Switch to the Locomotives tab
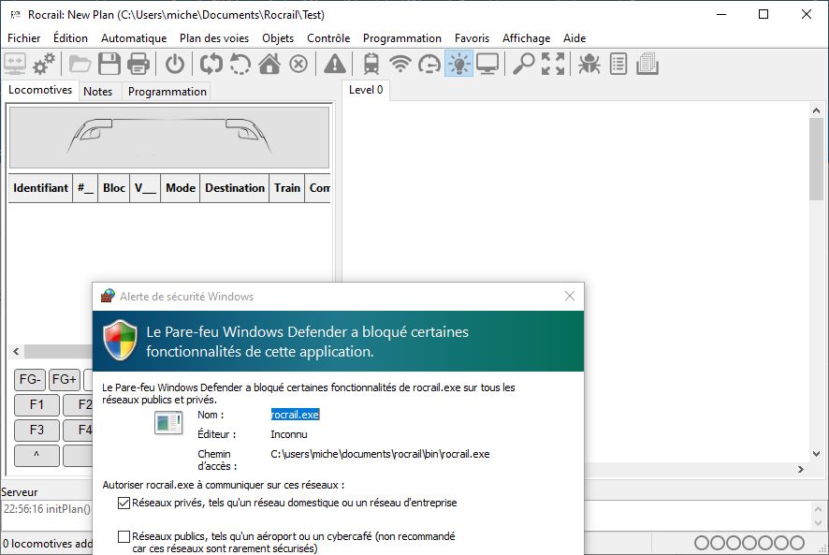The height and width of the screenshot is (555, 829). click(x=40, y=90)
